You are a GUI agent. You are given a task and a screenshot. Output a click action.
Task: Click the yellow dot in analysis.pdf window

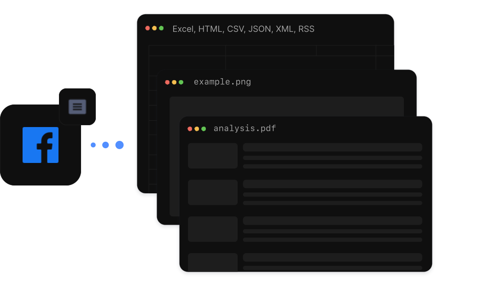tap(197, 129)
